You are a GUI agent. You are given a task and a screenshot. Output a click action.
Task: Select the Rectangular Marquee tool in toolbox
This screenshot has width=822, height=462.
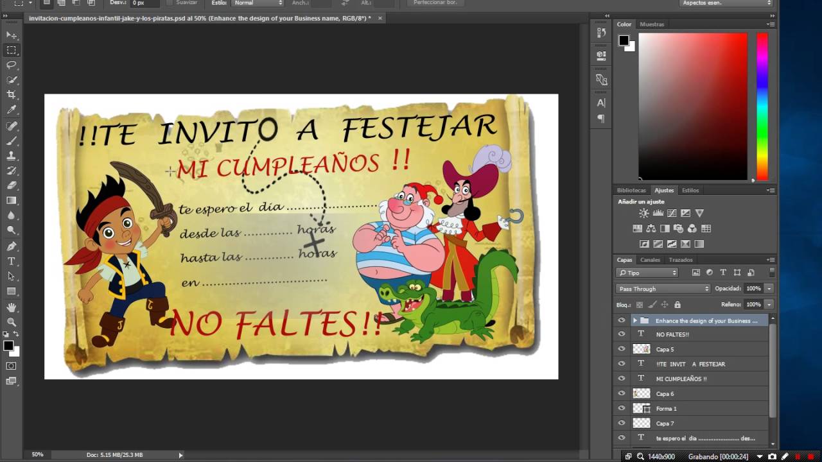pyautogui.click(x=12, y=50)
